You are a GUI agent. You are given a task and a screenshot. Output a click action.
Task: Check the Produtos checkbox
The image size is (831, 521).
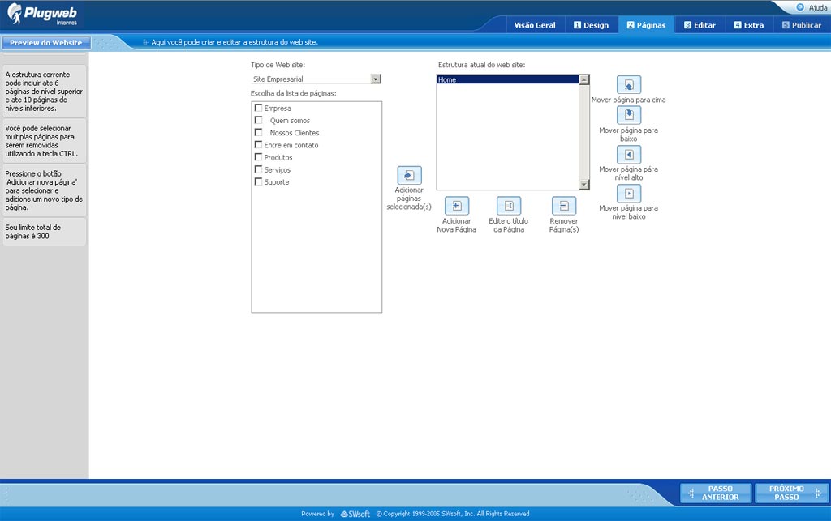coord(259,157)
